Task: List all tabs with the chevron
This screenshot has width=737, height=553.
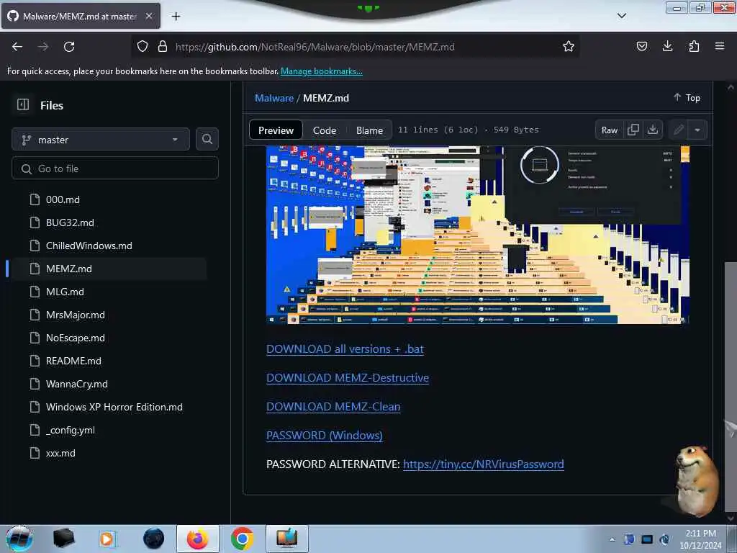Action: pos(621,16)
